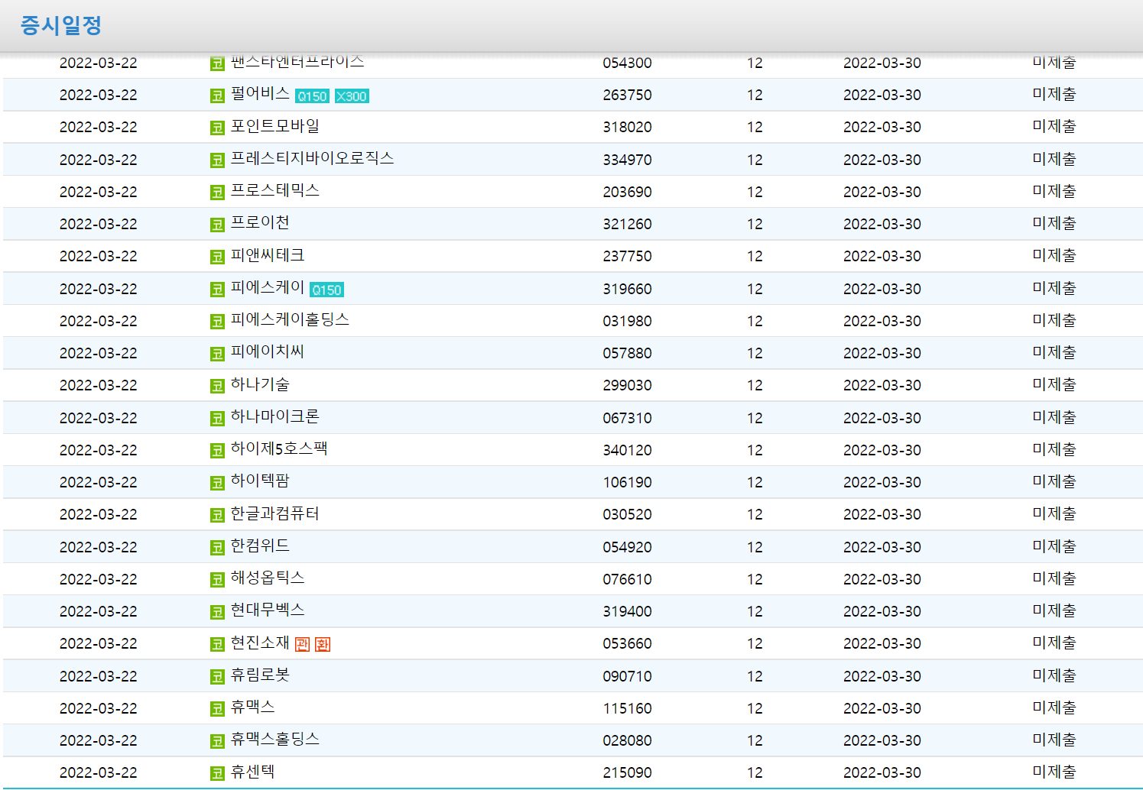Select stock code 115160
Image resolution: width=1143 pixels, height=790 pixels.
pos(627,709)
